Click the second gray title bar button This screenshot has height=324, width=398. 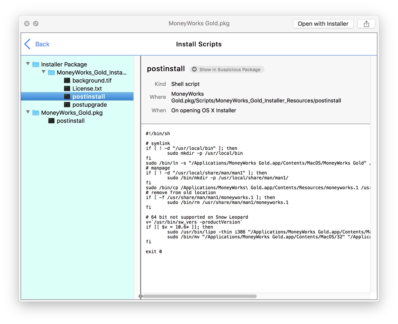point(36,24)
